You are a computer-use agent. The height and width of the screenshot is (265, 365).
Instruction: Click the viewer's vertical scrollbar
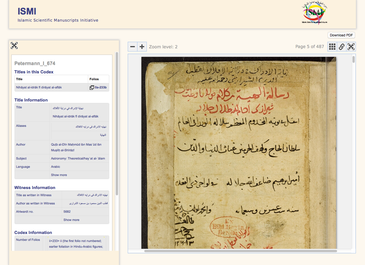tap(354, 59)
